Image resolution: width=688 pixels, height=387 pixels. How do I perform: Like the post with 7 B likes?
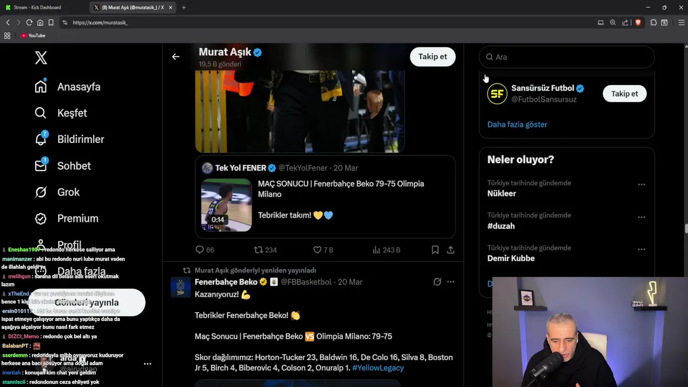click(323, 250)
